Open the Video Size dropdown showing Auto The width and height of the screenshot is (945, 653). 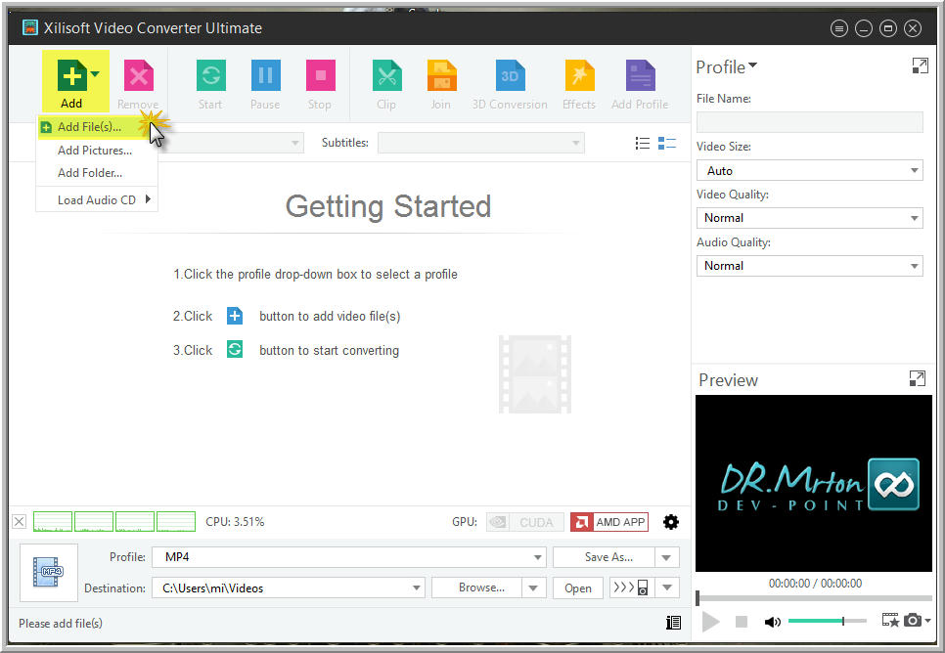[809, 170]
